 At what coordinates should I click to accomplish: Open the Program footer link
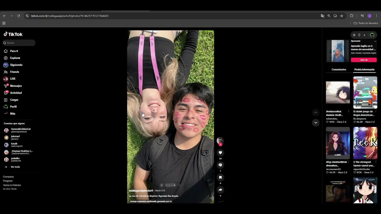(x=8, y=181)
